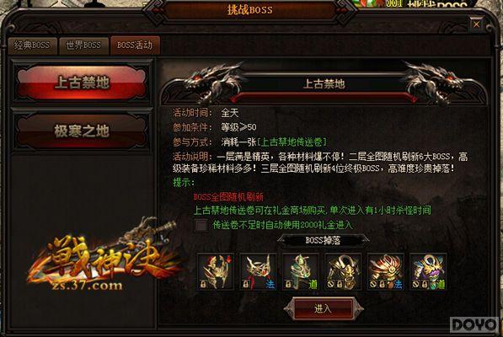Click the 挑战BOSS window title
This screenshot has width=503, height=337.
[250, 9]
